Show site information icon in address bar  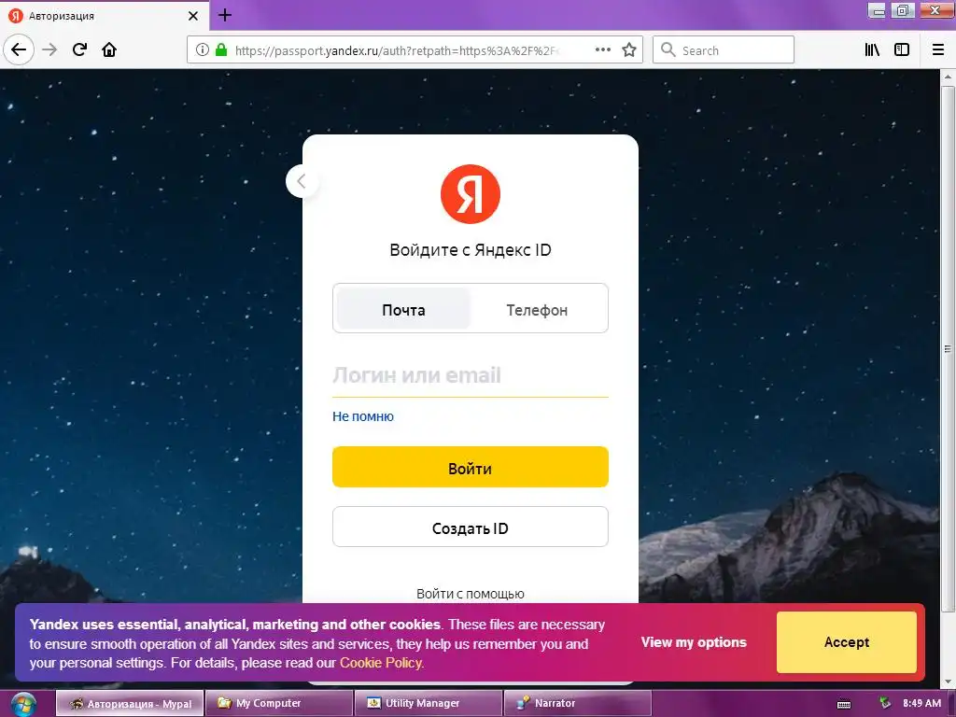click(x=203, y=50)
